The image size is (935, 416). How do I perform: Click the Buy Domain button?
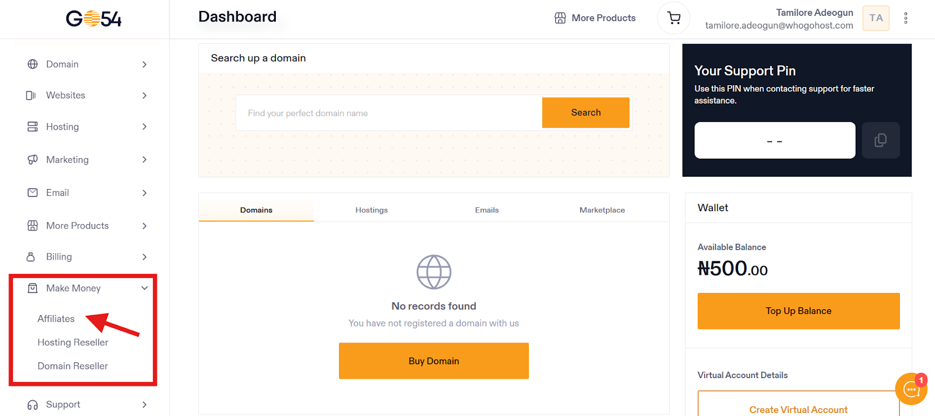(434, 361)
